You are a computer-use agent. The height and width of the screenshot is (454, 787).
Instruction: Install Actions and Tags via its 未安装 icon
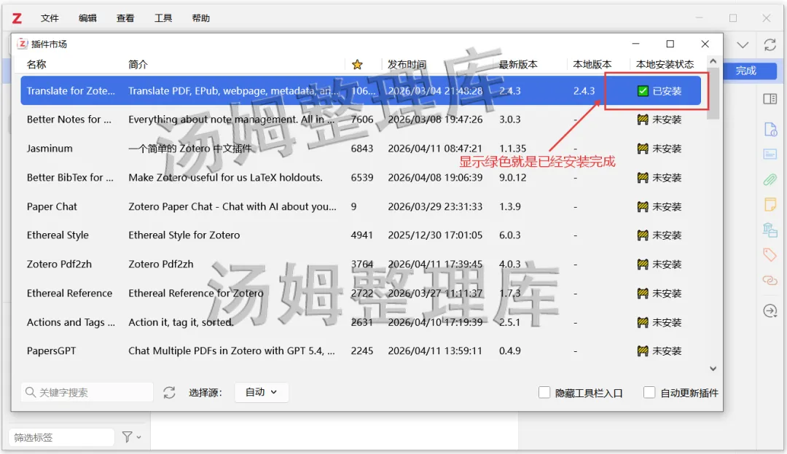click(x=643, y=323)
